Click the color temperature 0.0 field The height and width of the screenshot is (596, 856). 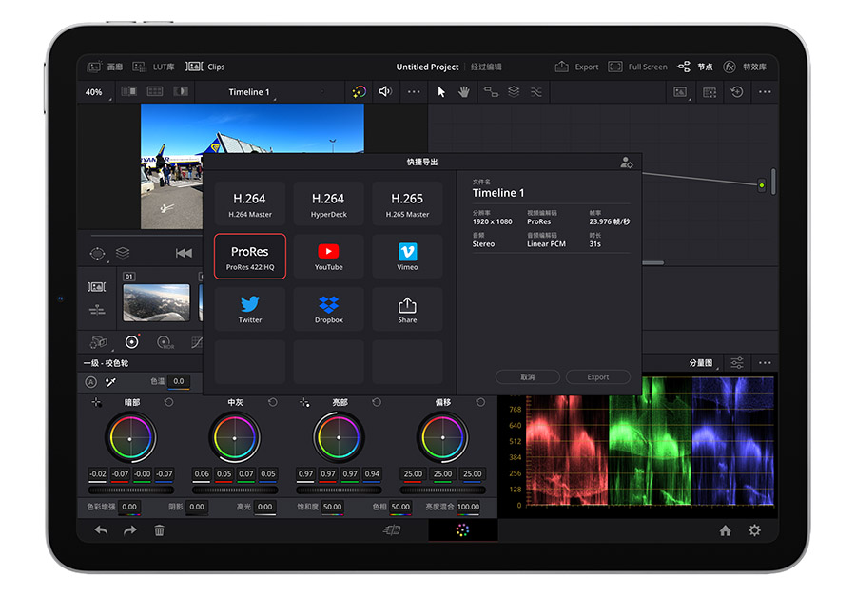[x=179, y=381]
